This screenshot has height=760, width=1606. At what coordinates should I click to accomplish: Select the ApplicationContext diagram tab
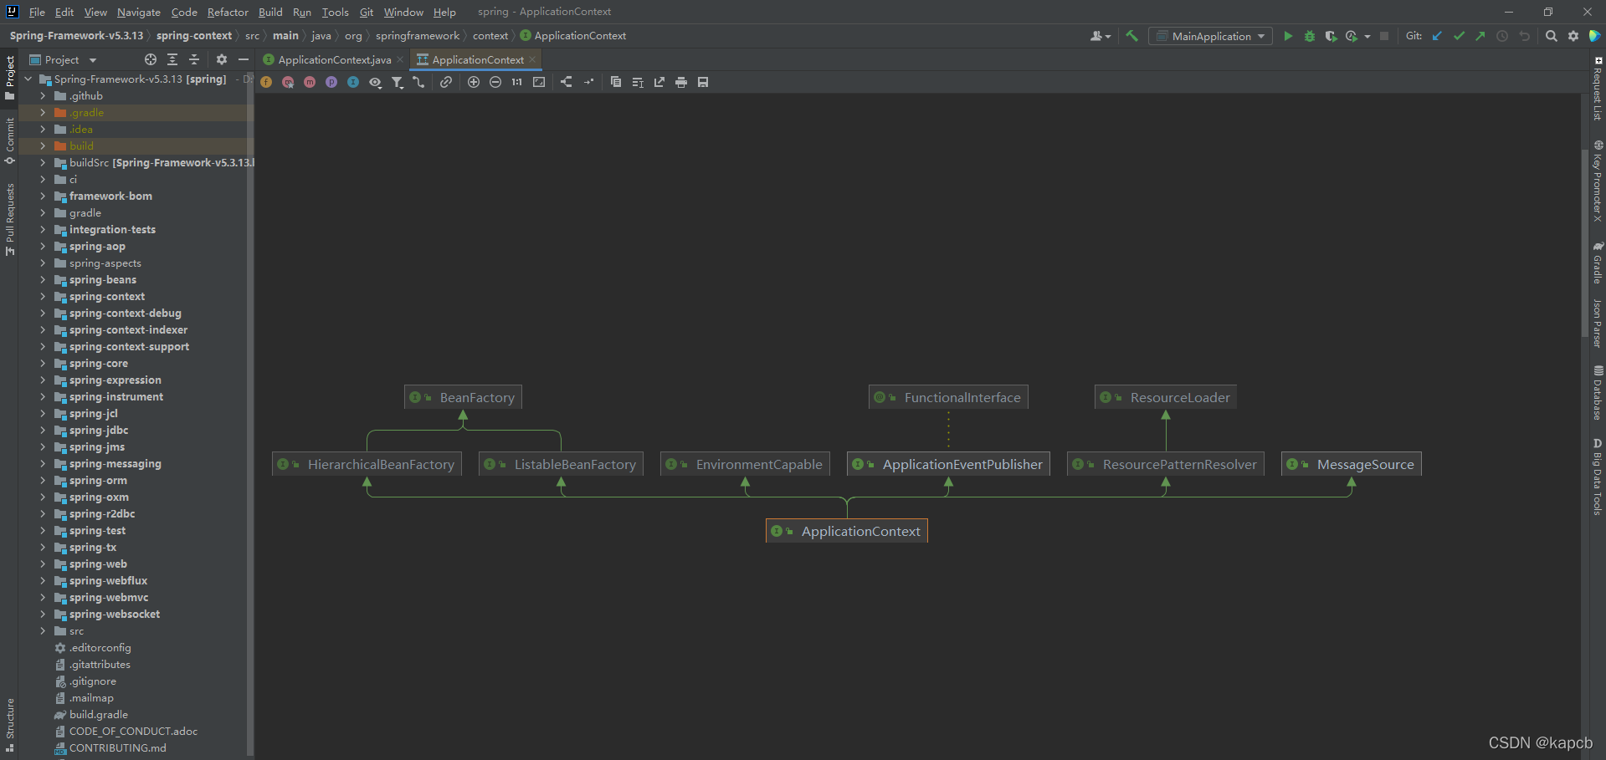[x=478, y=59]
